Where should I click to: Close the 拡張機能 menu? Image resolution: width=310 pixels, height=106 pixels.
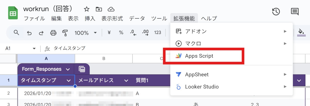184,19
